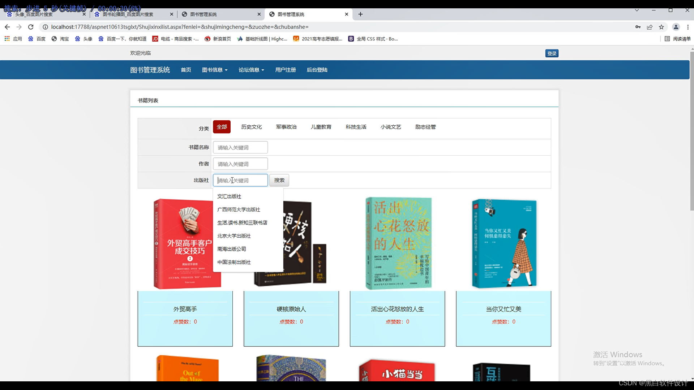Close the 头条_百度图片搜索 tab
Viewport: 694px width, 390px height.
(84, 14)
